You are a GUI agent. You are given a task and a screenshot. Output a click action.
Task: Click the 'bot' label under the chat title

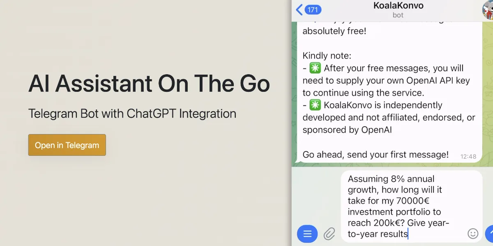click(x=398, y=15)
